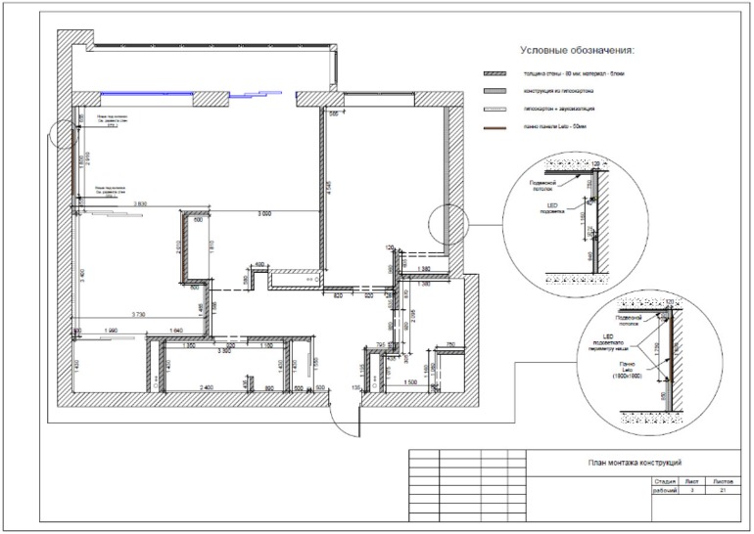Select the total sheets "21" cell
Image resolution: width=754 pixels, height=534 pixels.
[723, 490]
